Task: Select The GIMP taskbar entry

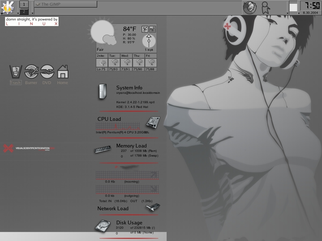Action: [x=66, y=4]
